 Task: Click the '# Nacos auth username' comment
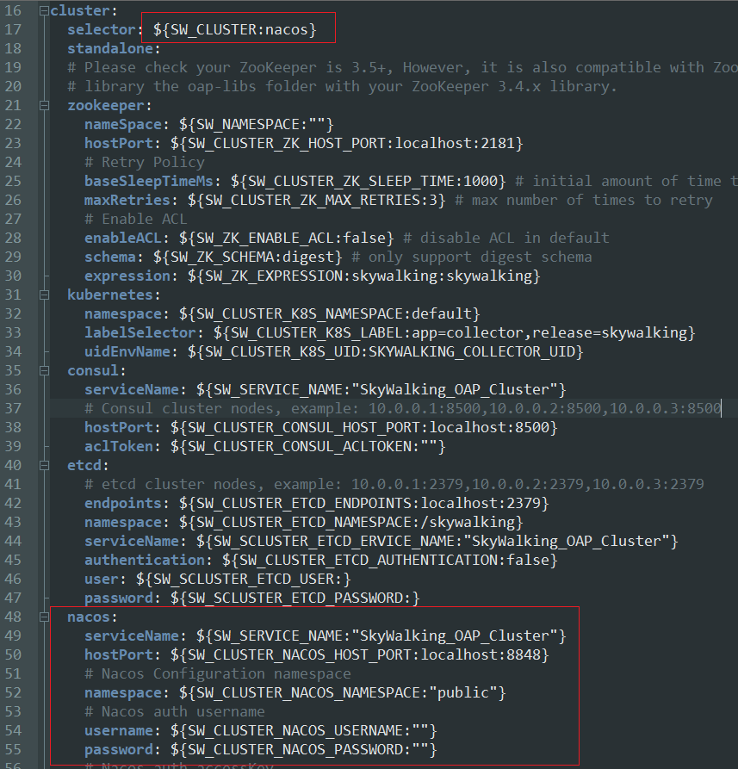175,711
